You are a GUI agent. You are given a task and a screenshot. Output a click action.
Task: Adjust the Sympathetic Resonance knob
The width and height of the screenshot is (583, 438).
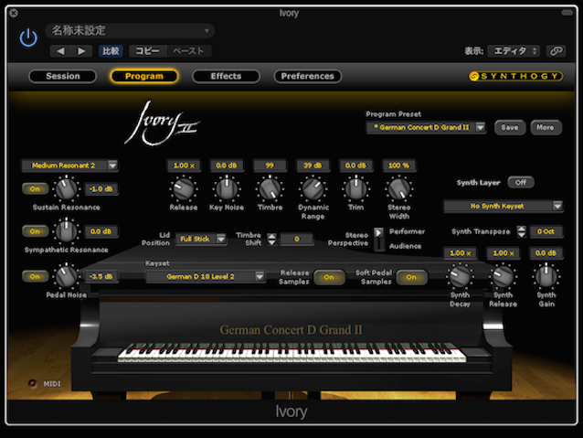pos(66,231)
